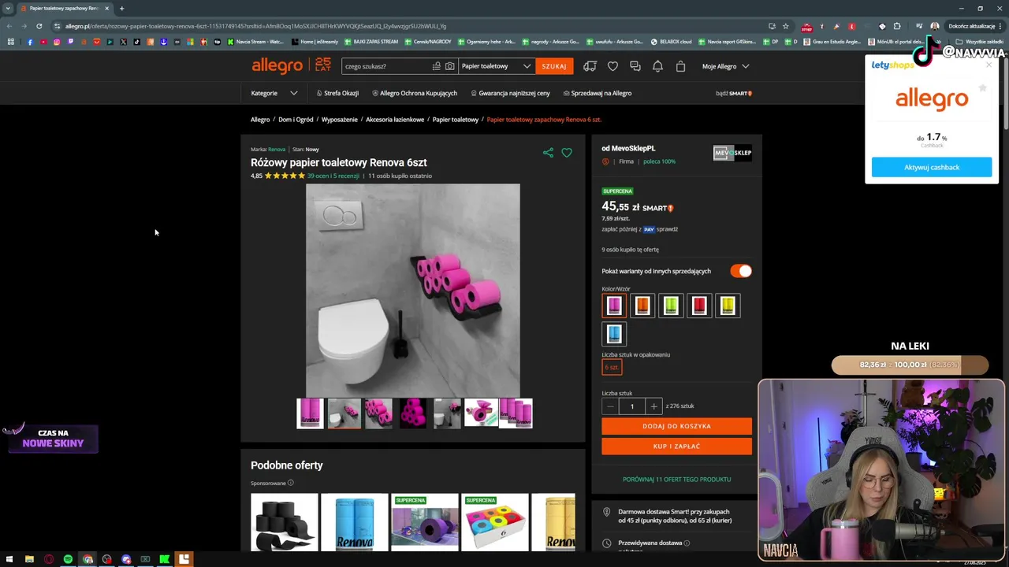Open favorites via the header heart icon

click(612, 66)
